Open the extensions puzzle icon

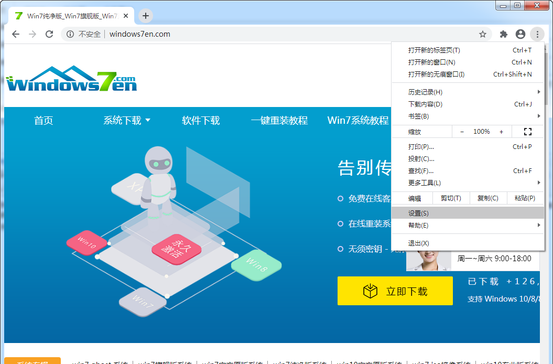(x=504, y=34)
